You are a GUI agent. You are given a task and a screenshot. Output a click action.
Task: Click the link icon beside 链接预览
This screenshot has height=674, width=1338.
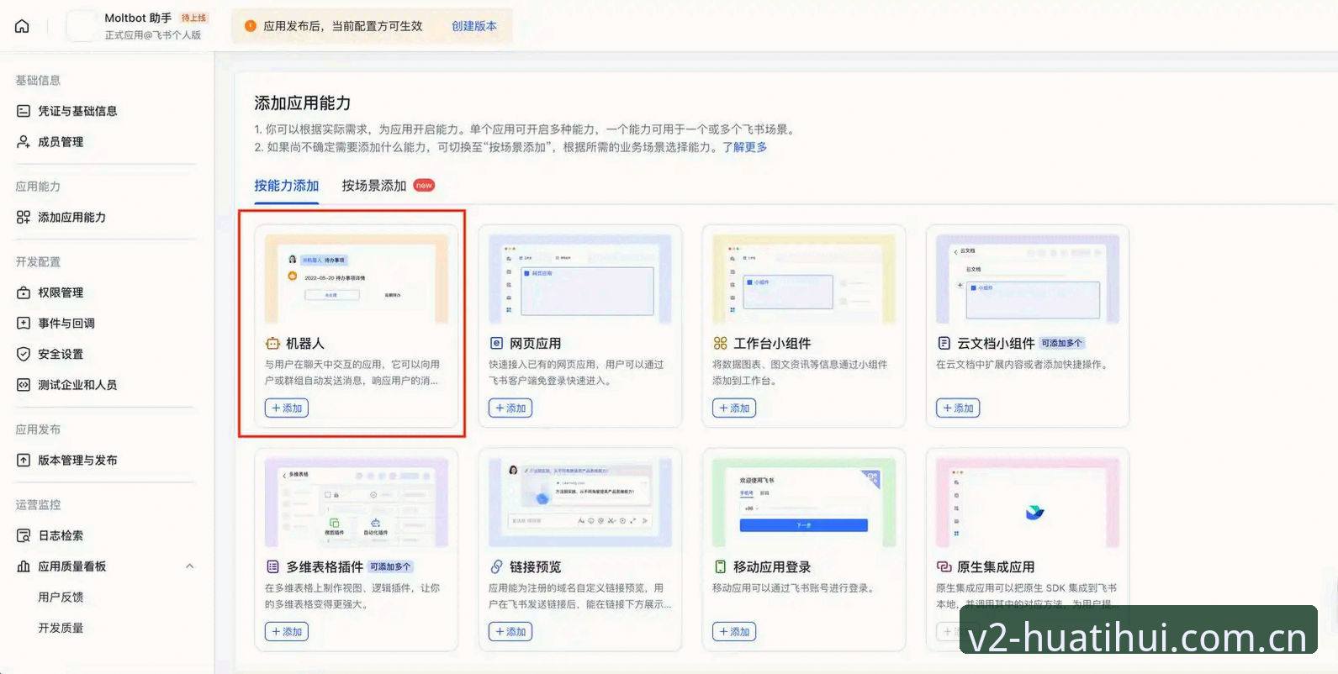(496, 566)
